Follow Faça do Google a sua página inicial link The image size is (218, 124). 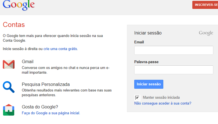pyautogui.click(x=51, y=113)
